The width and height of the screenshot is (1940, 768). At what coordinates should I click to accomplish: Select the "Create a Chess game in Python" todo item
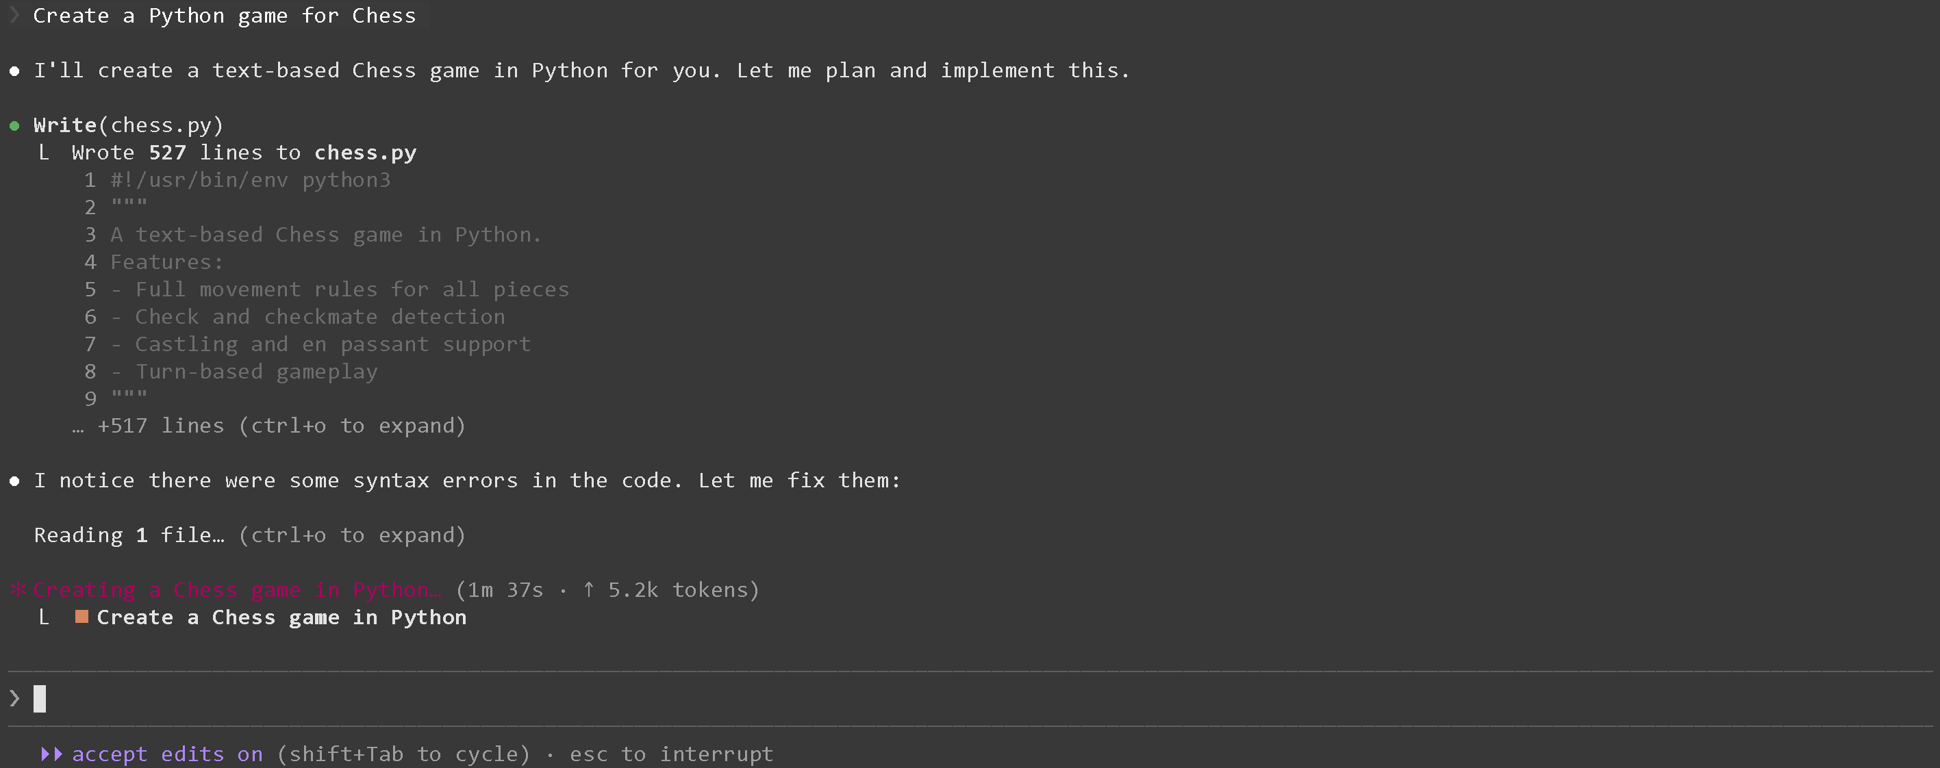tap(281, 617)
